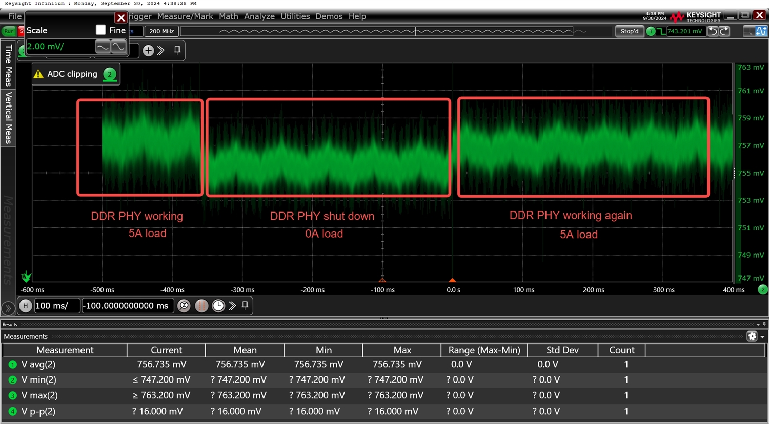
Task: Decrease vertical scale with small wave button
Action: pyautogui.click(x=103, y=47)
